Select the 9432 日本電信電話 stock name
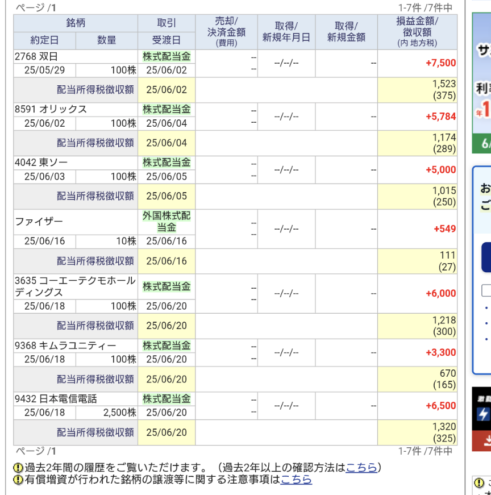491x495 pixels. (x=56, y=399)
